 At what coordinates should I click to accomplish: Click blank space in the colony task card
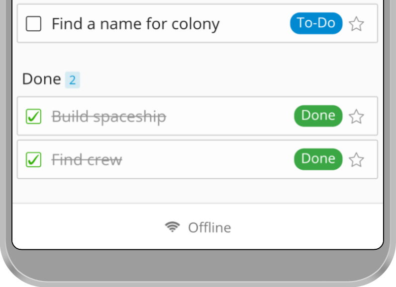(255, 23)
